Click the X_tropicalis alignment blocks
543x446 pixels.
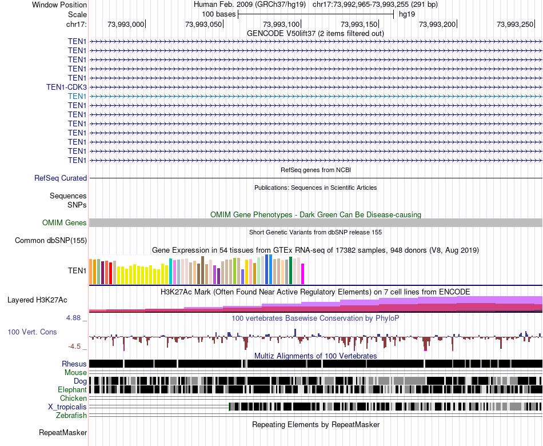tap(385, 407)
